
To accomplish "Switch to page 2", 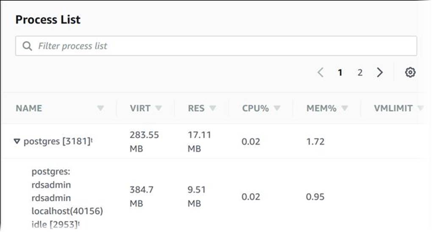I will (x=360, y=73).
